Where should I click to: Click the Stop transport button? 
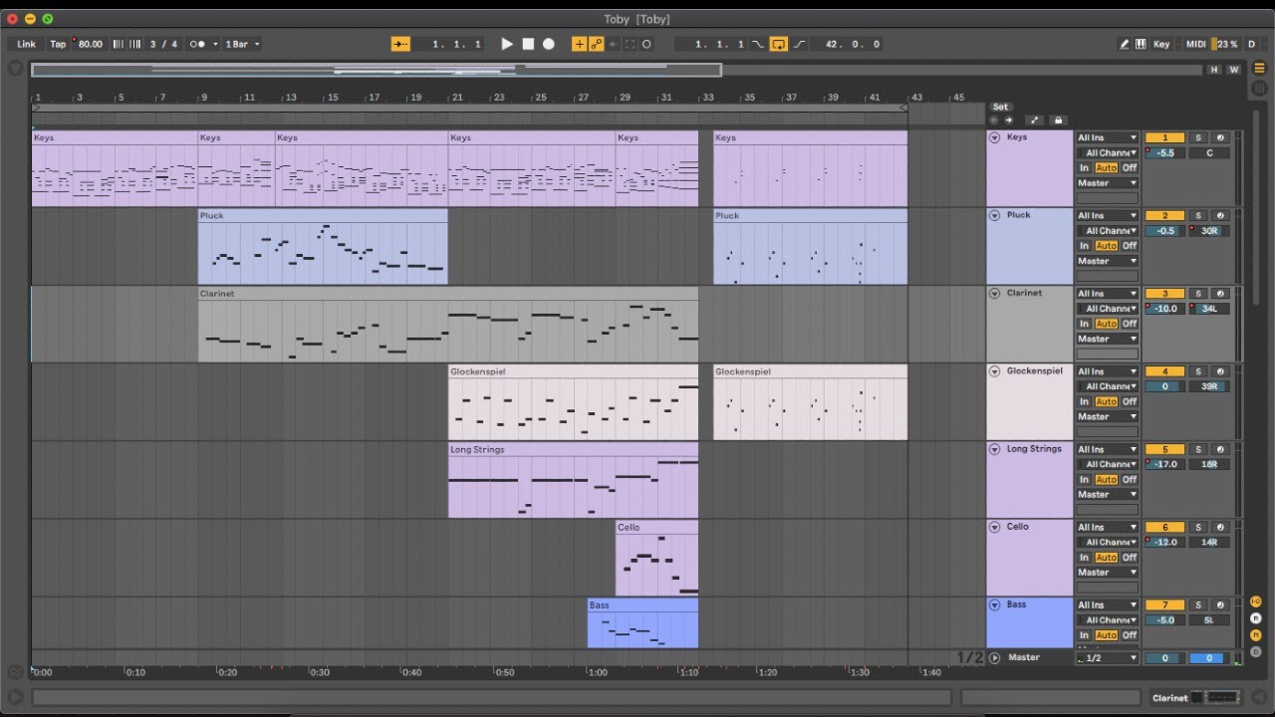(528, 44)
